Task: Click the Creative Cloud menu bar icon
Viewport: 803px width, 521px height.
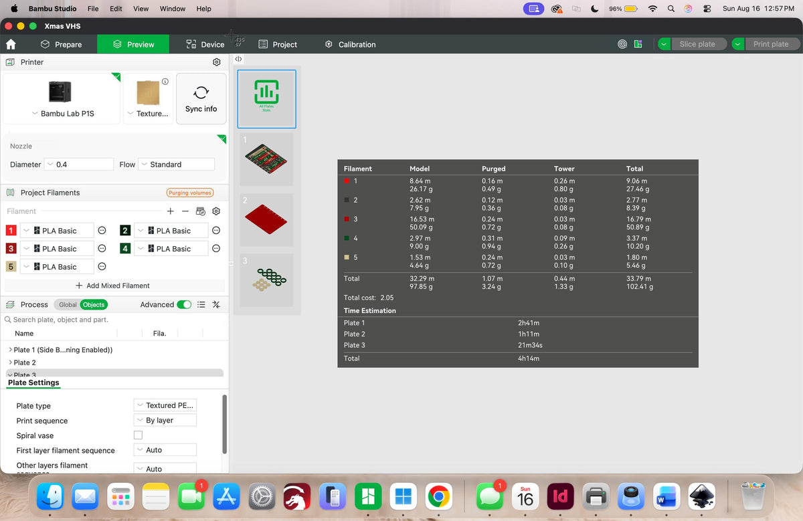Action: coord(557,9)
